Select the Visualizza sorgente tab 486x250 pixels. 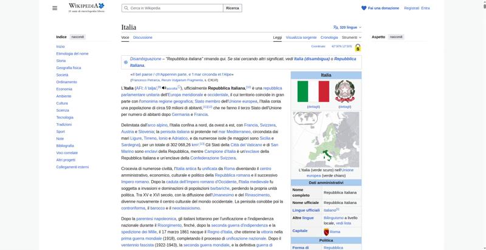(x=301, y=38)
